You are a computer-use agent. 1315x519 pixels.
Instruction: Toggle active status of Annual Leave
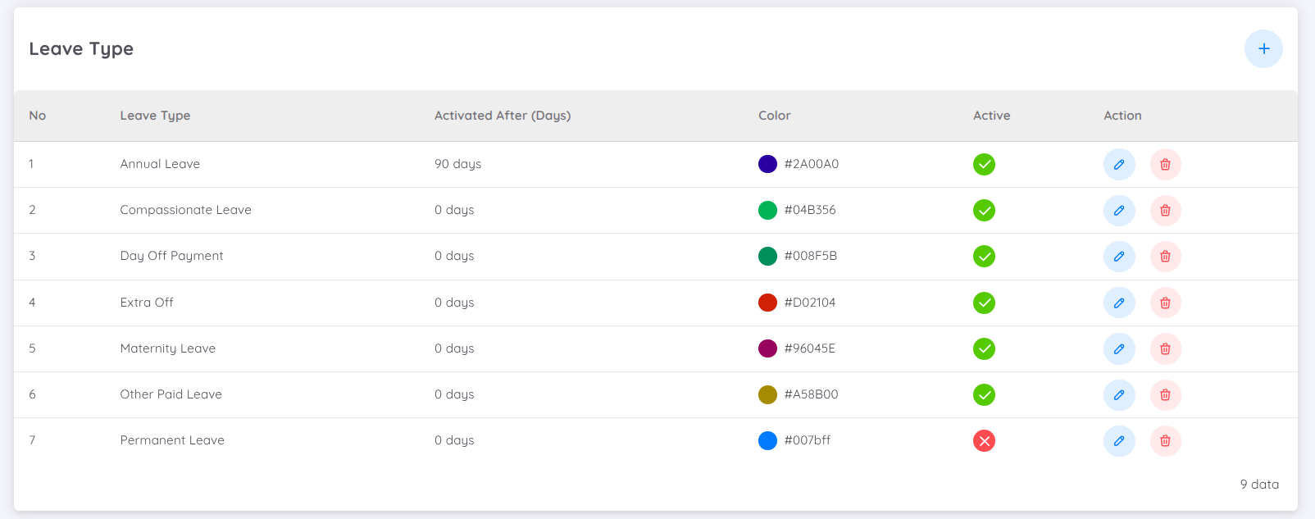click(x=984, y=165)
